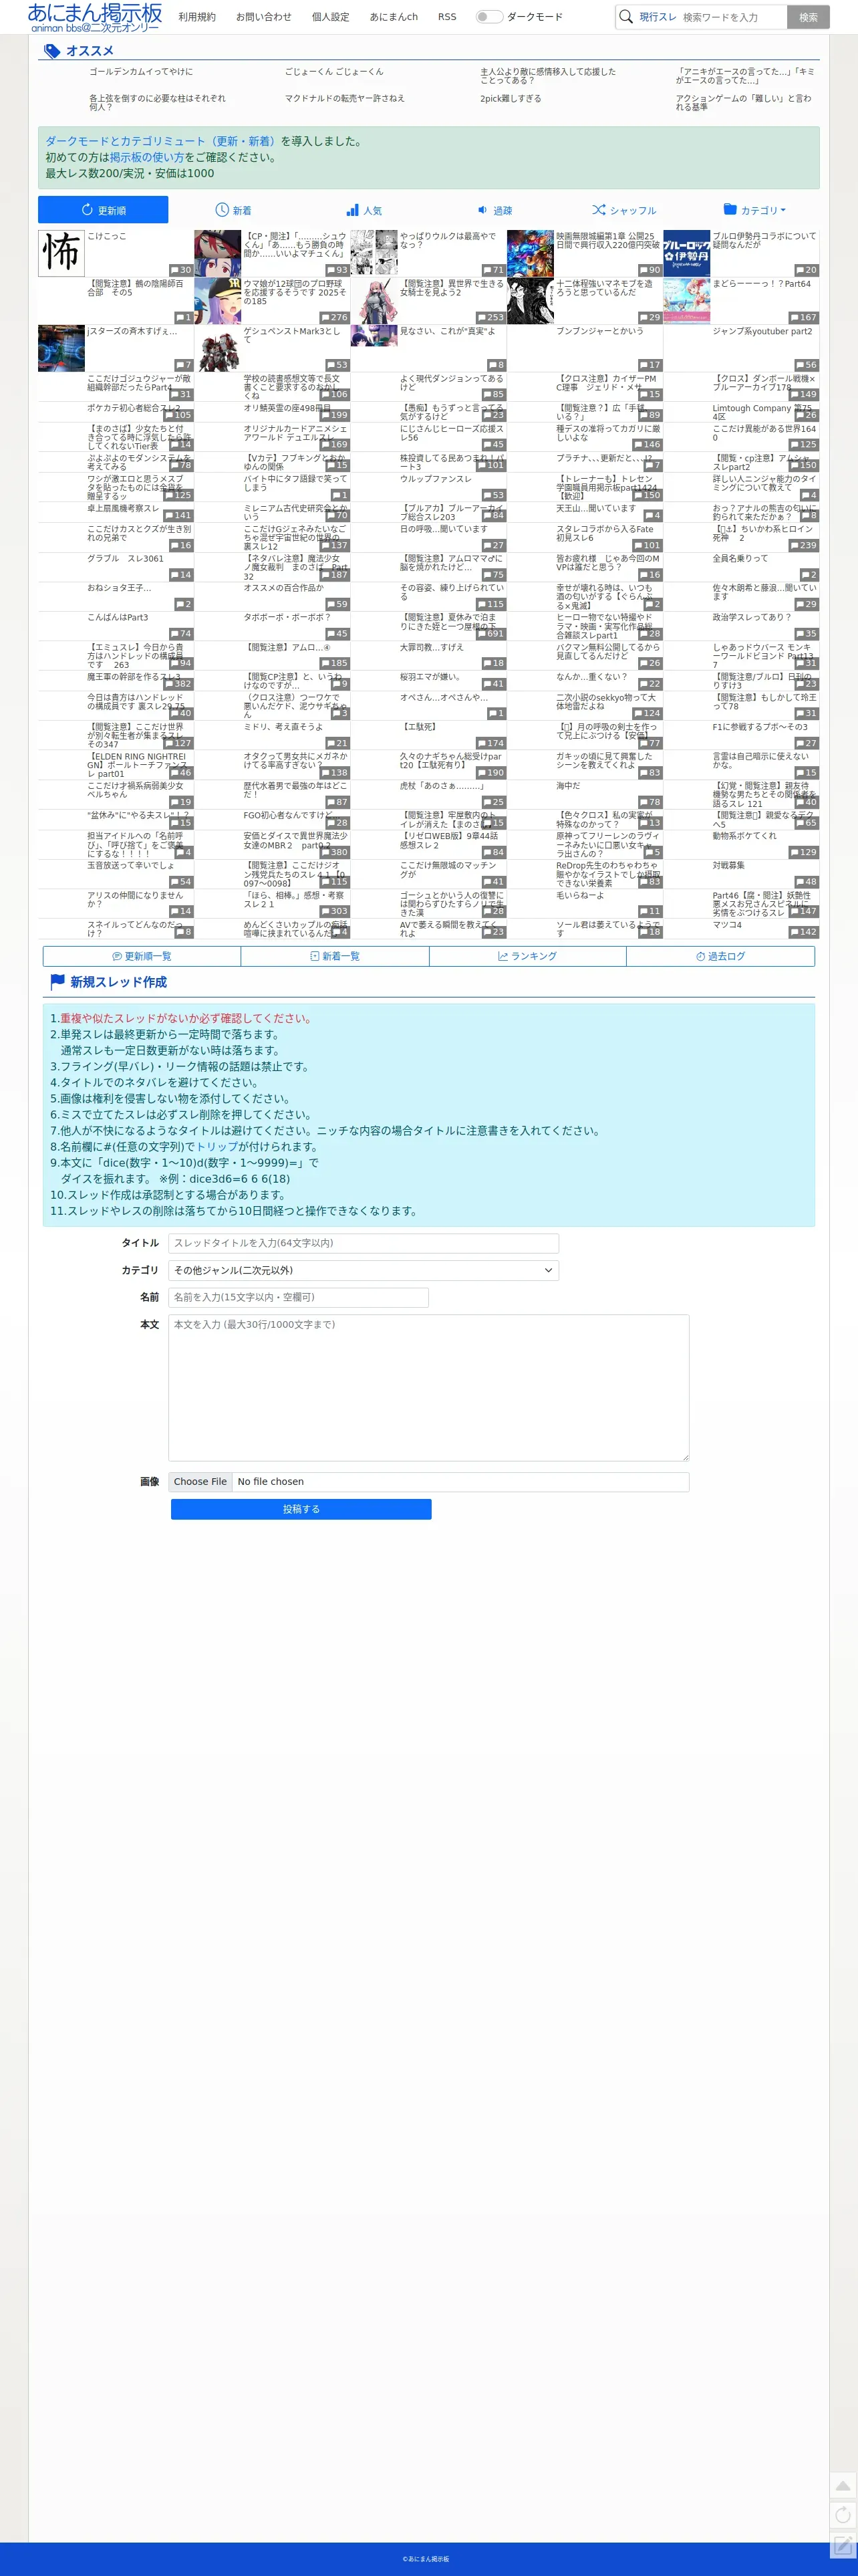Click the あにまん掲示板 site logo
The image size is (858, 2576).
[94, 17]
